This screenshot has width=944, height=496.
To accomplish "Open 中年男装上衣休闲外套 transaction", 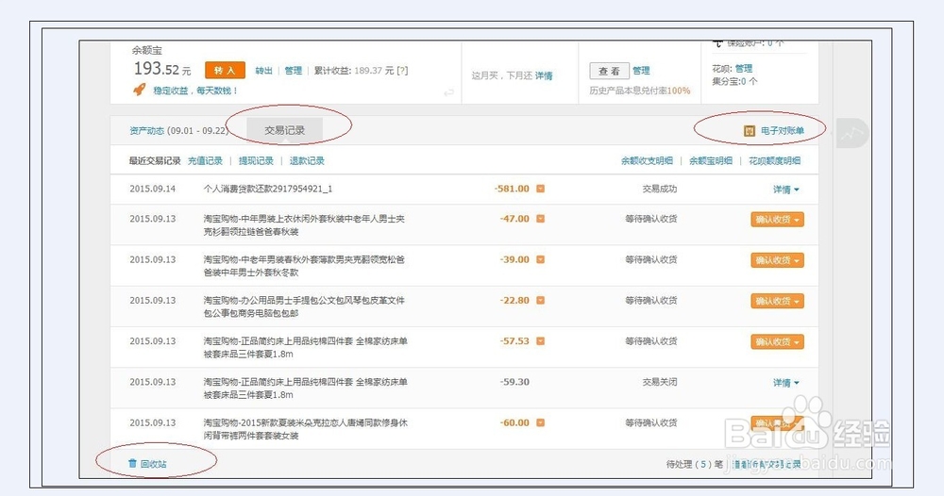I will click(x=304, y=224).
